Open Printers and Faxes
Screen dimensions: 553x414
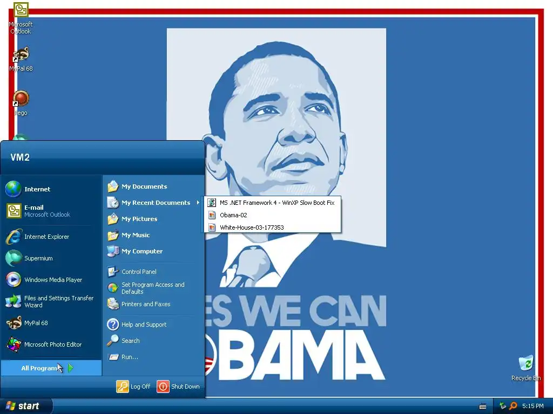pos(153,304)
